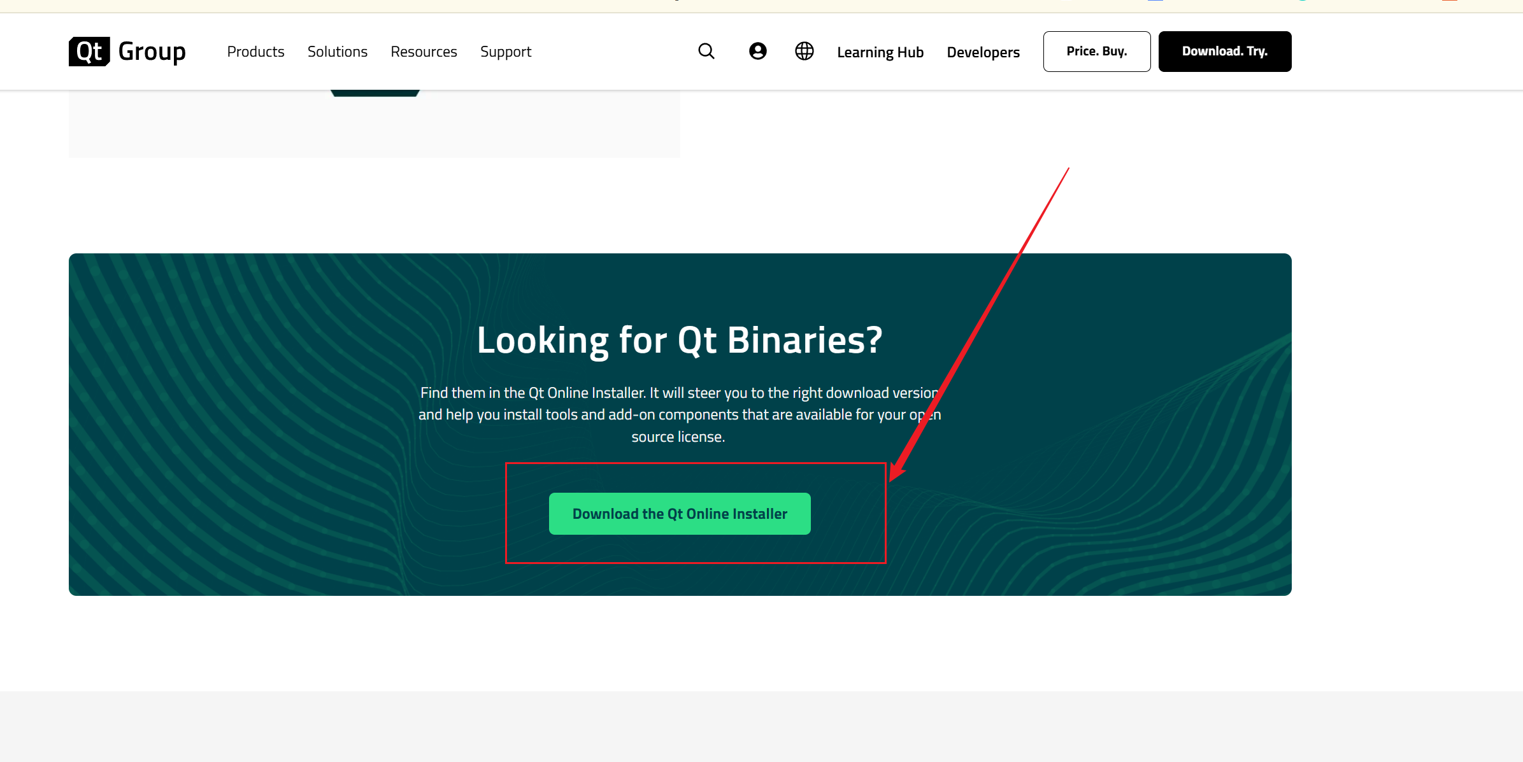
Task: Open the Products menu
Action: point(255,52)
